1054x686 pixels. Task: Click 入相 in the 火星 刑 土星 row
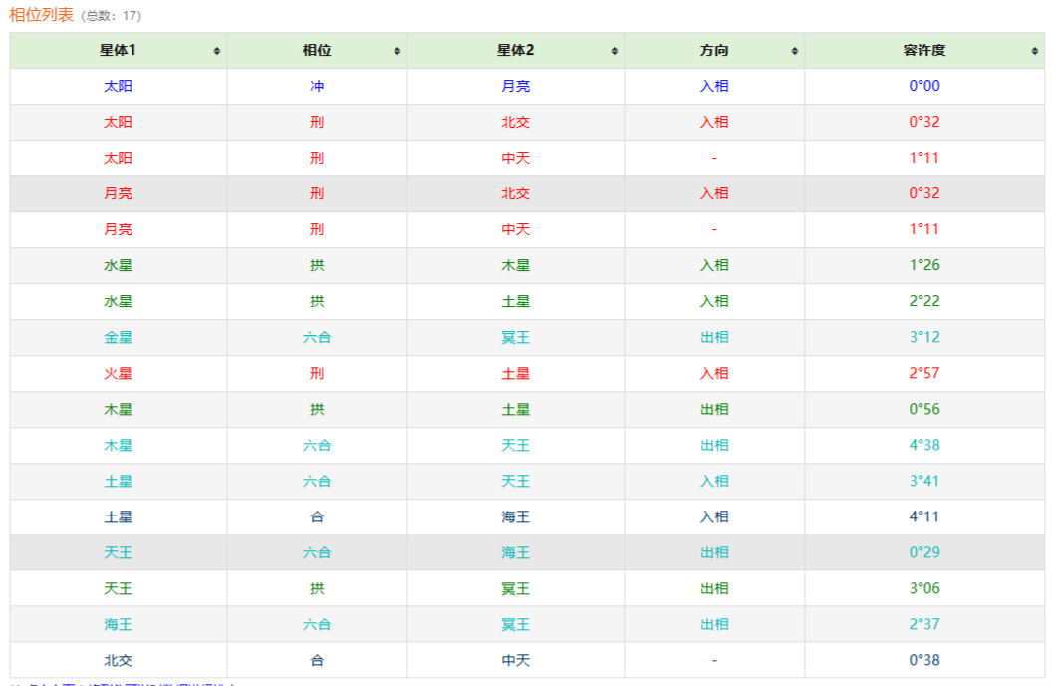(714, 373)
